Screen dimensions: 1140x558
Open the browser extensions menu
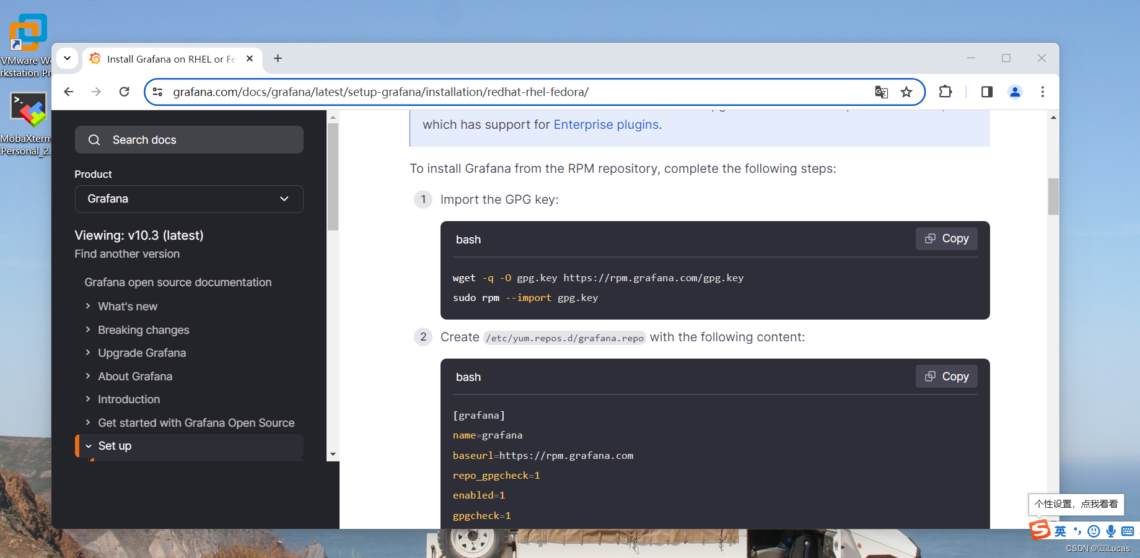pos(945,92)
